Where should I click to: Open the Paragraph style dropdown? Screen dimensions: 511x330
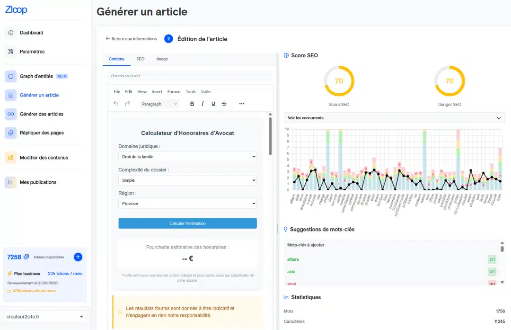click(159, 104)
